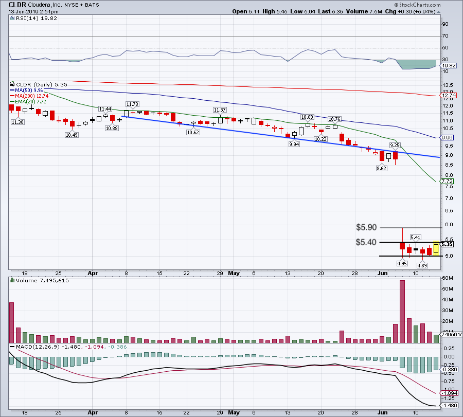This screenshot has height=417, width=463.
Task: Click the small arrow beside Chg percent
Action: (x=438, y=12)
